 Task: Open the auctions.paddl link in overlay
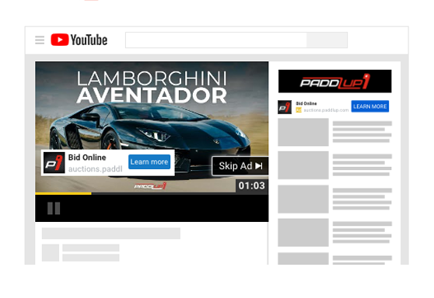[95, 169]
